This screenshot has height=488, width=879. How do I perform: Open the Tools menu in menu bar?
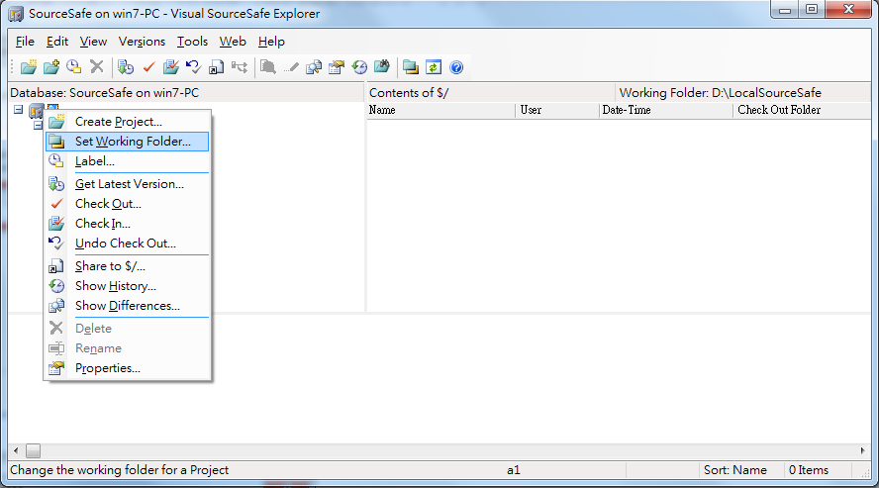point(192,42)
